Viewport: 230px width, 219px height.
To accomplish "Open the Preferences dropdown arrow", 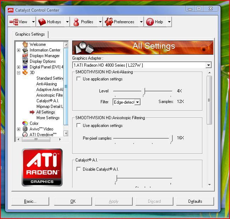I will click(141, 22).
